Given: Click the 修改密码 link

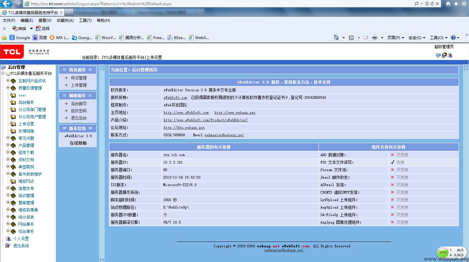Looking at the screenshot, I should pyautogui.click(x=79, y=111).
